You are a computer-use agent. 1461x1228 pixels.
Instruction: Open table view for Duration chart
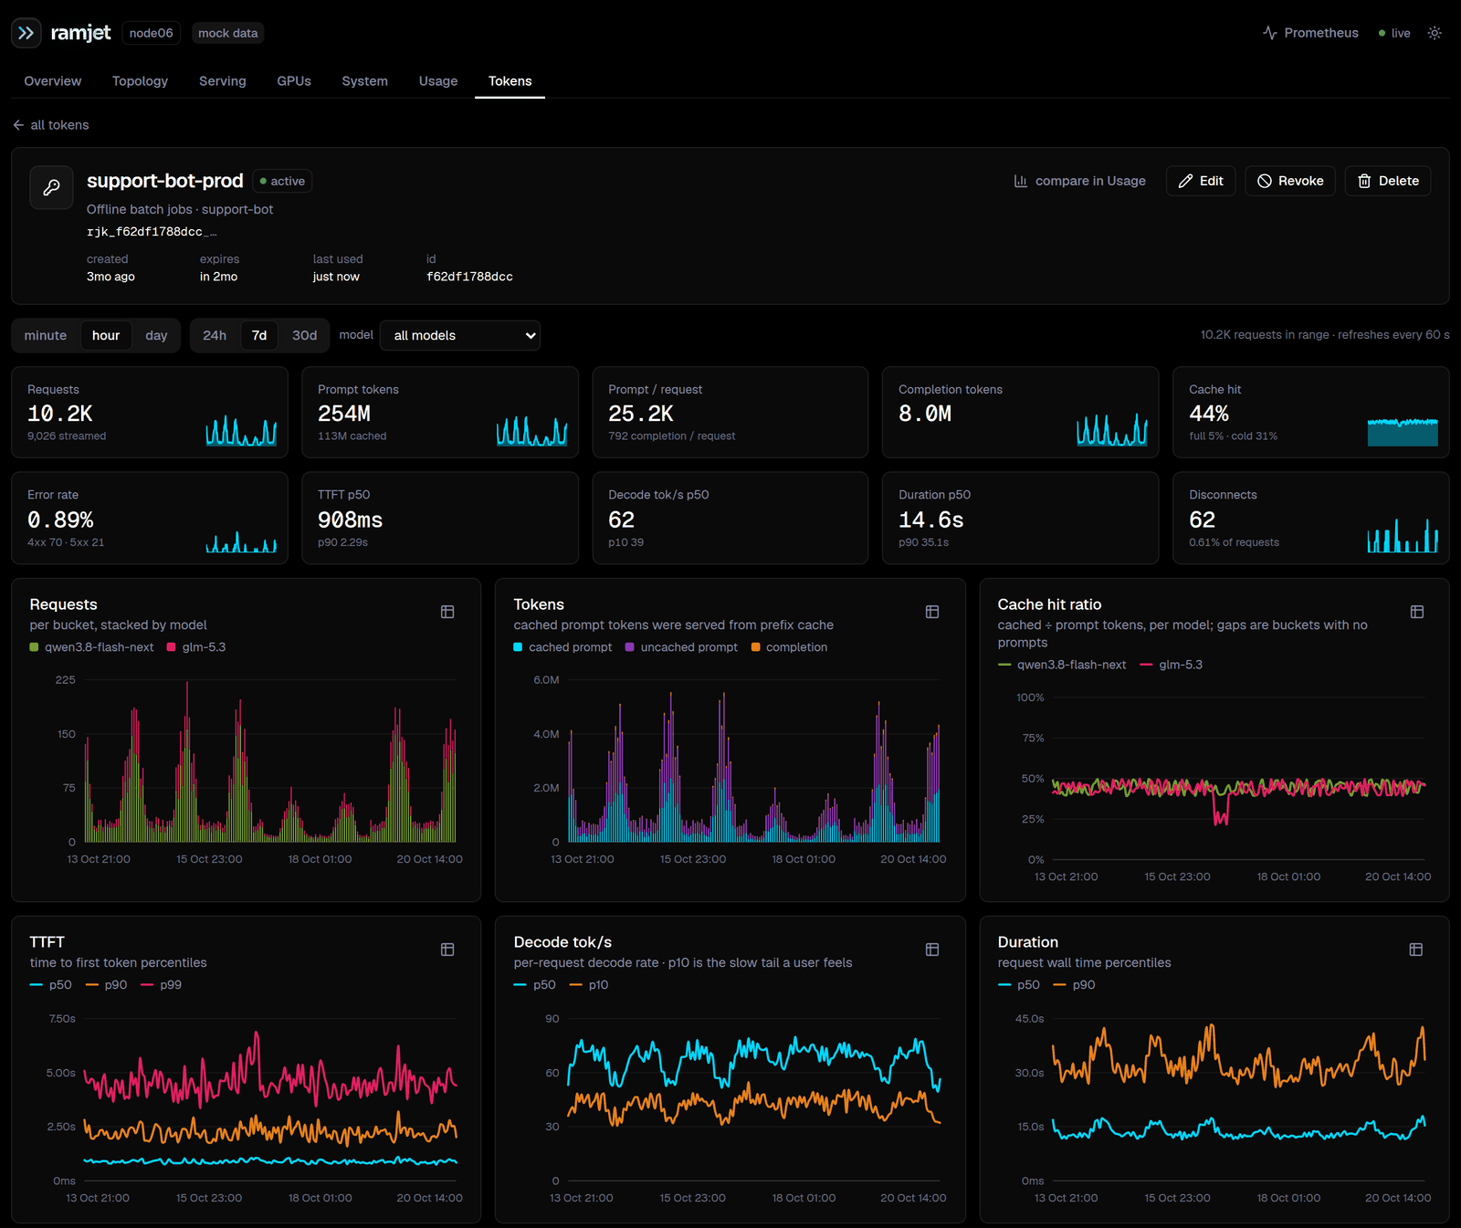tap(1416, 950)
